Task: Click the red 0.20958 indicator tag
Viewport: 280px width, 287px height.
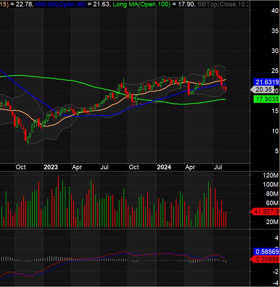Action: pyautogui.click(x=266, y=260)
